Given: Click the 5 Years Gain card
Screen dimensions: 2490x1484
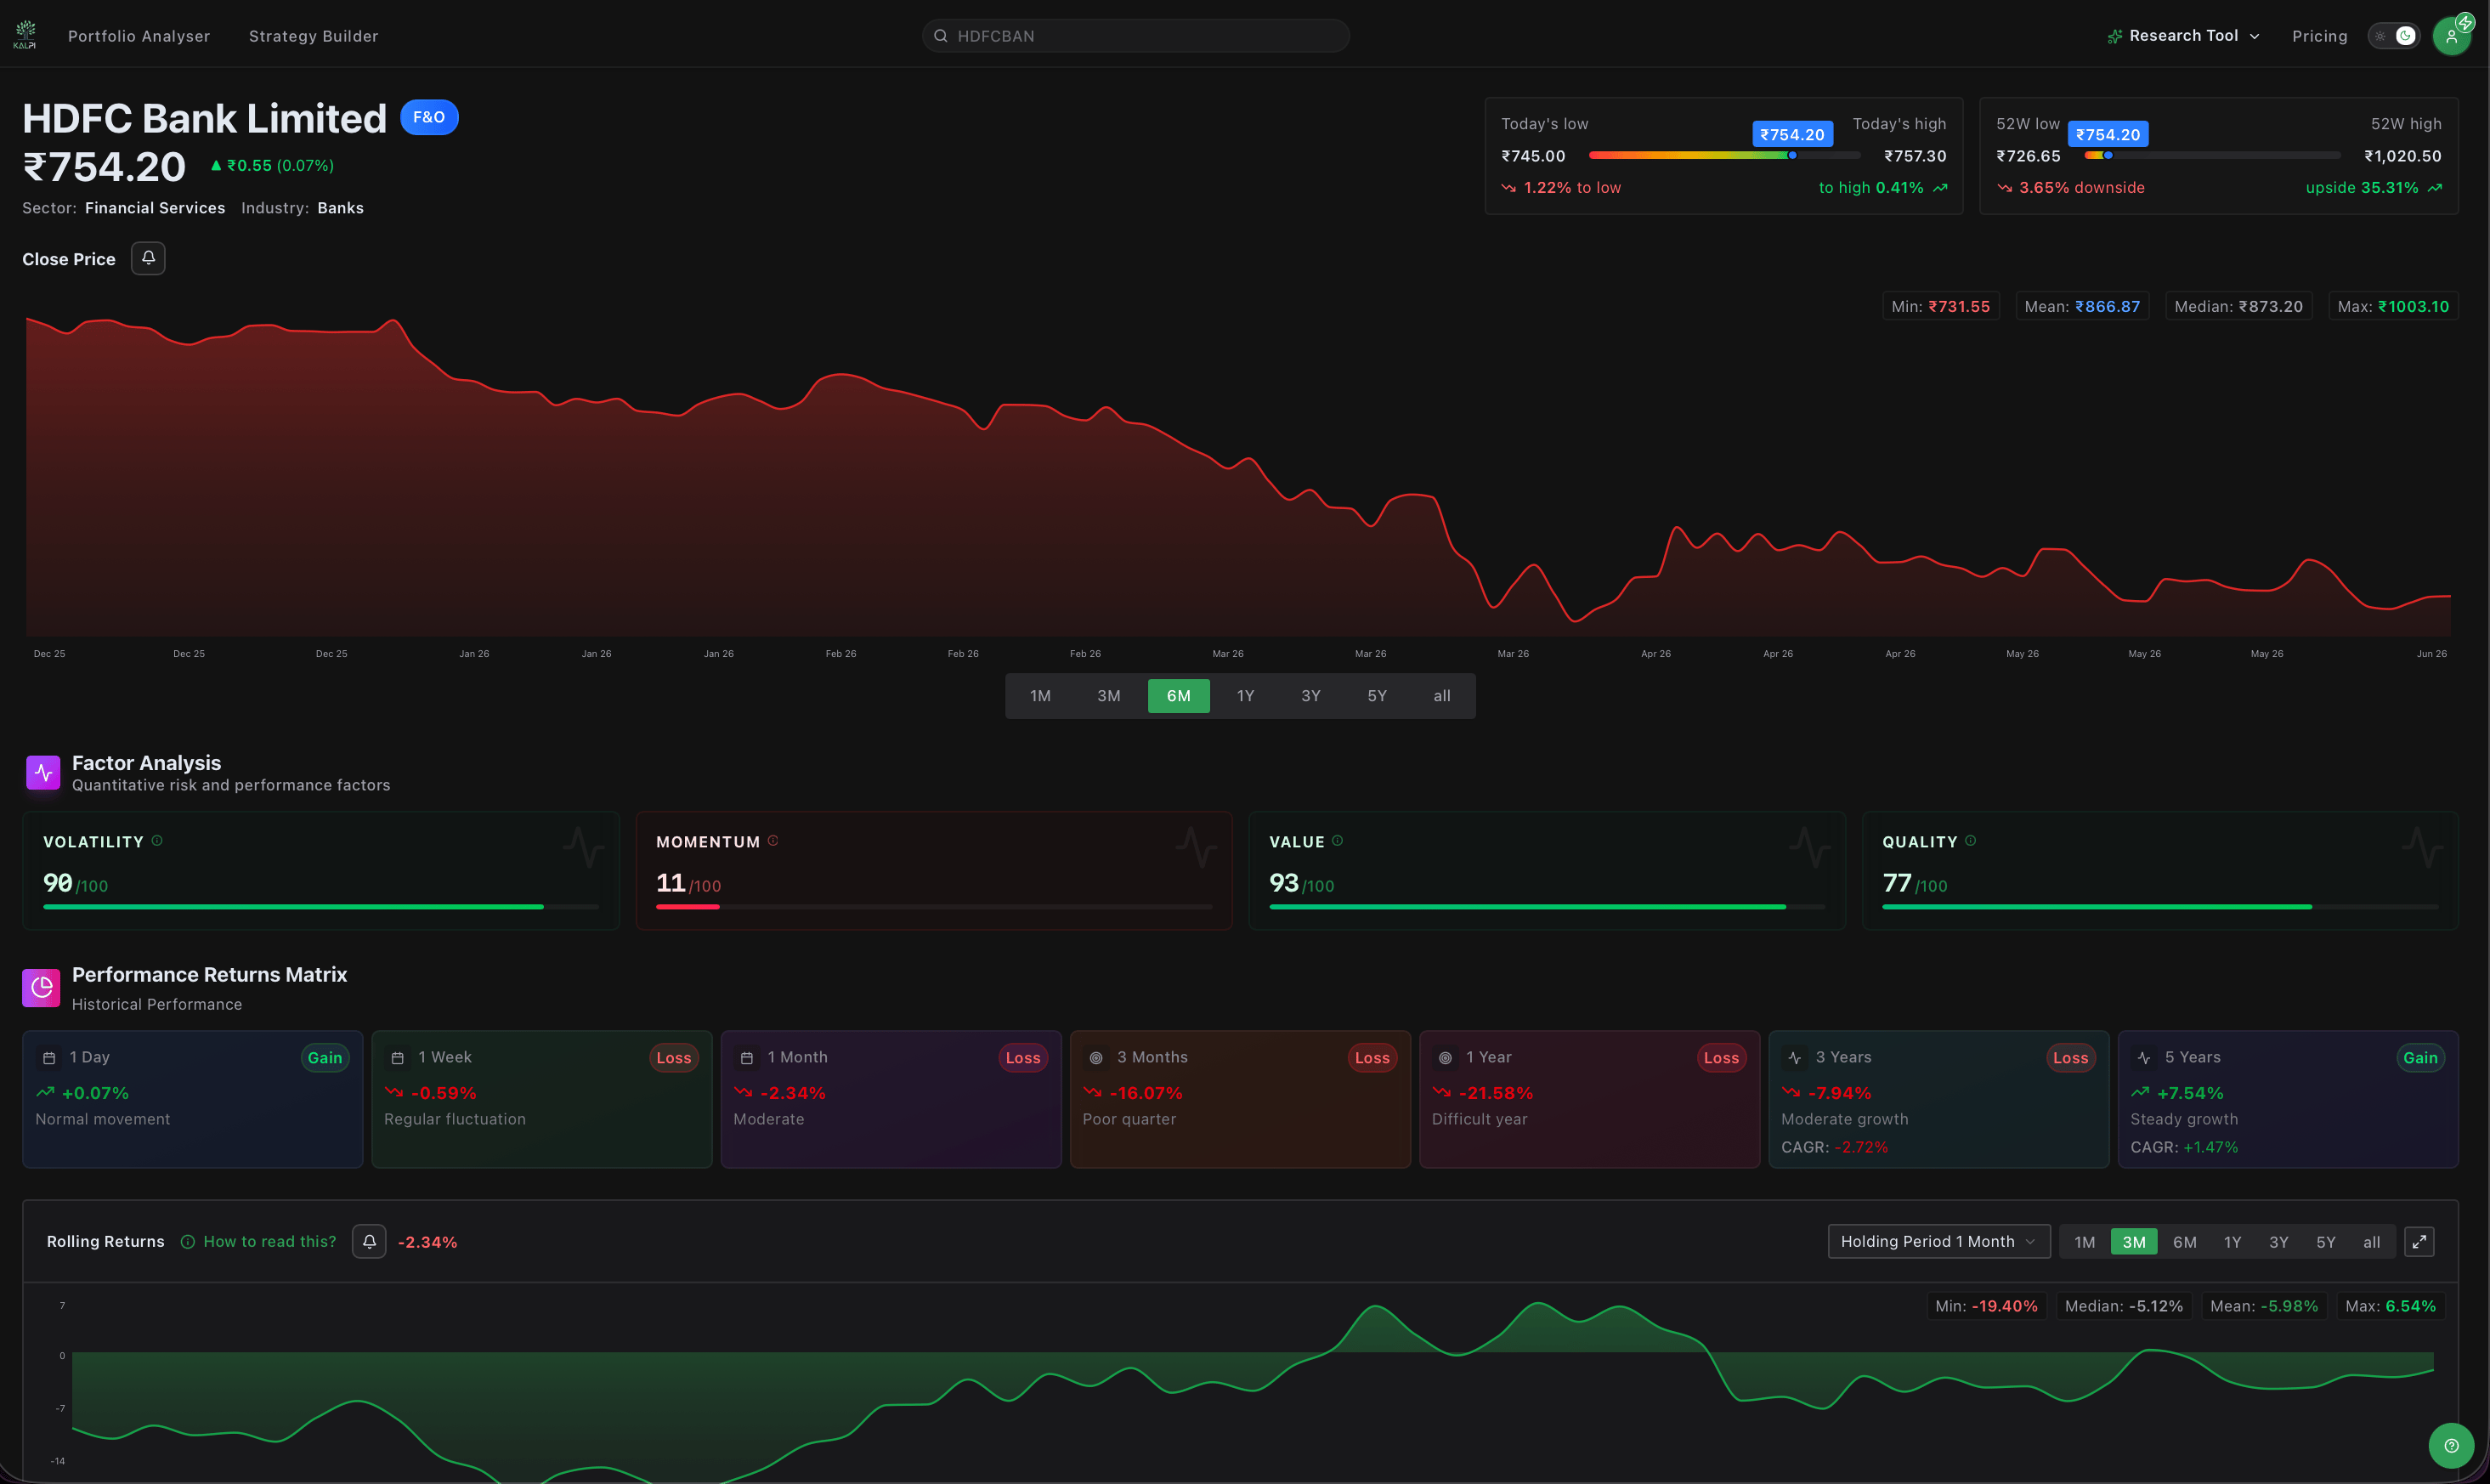Looking at the screenshot, I should [x=2288, y=1099].
